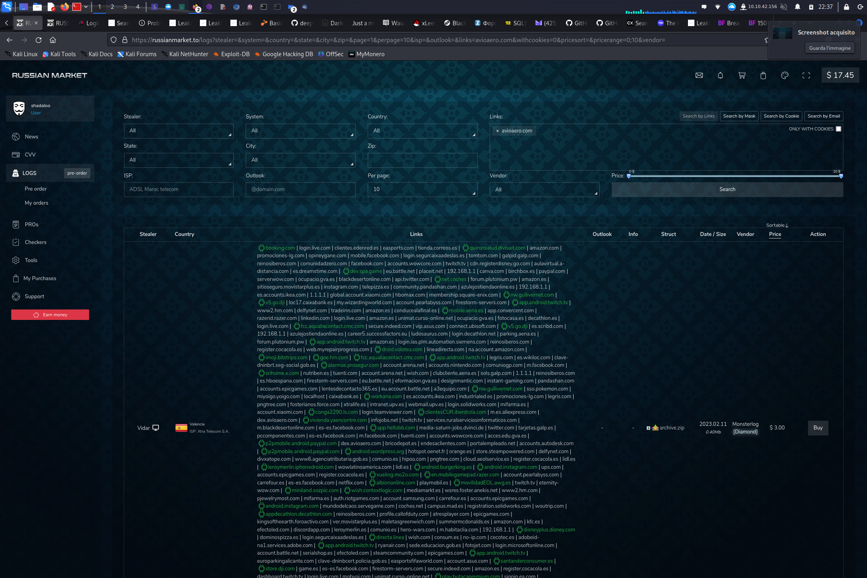
Task: Open the City filter dropdown
Action: tap(301, 160)
